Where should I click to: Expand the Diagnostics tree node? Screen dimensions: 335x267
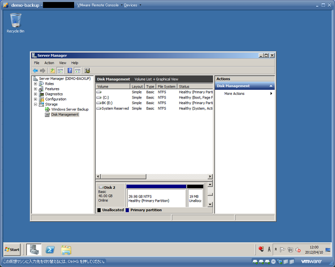36,94
